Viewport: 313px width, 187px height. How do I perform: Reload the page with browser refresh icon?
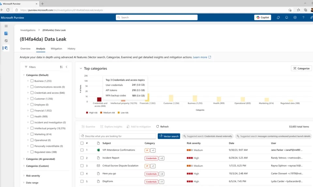[8, 10]
